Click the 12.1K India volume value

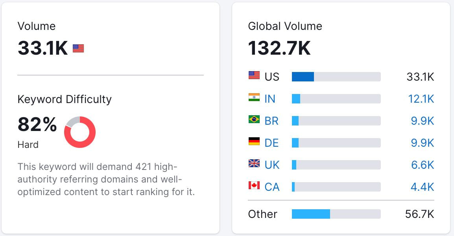click(421, 99)
